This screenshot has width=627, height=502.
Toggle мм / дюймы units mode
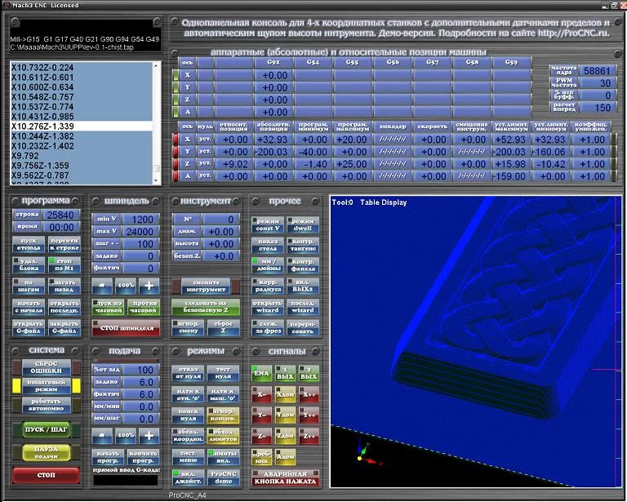(268, 265)
